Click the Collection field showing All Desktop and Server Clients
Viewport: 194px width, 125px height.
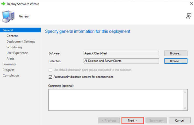[x=121, y=61]
